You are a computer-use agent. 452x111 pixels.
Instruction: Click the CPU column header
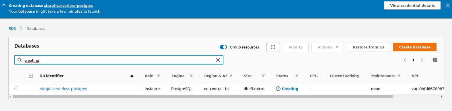(x=313, y=76)
